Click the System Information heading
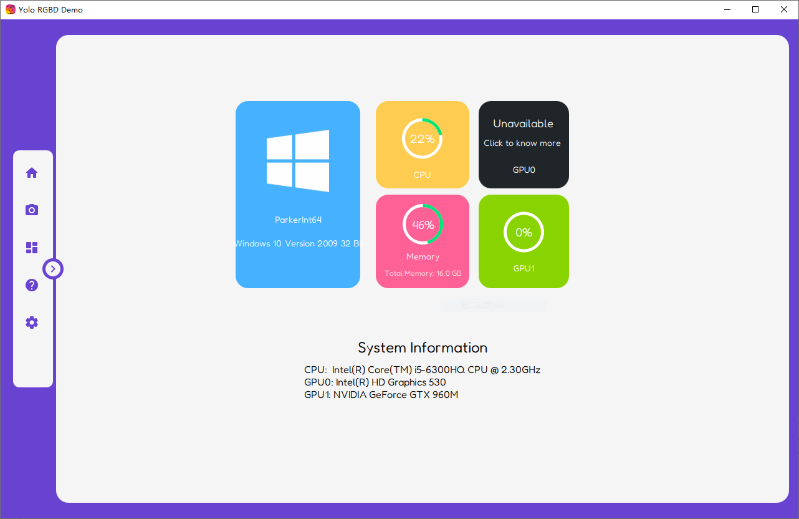Screen dimensions: 799x519 pos(423,347)
